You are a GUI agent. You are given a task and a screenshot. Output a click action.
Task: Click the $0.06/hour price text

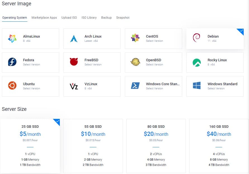coord(219,140)
